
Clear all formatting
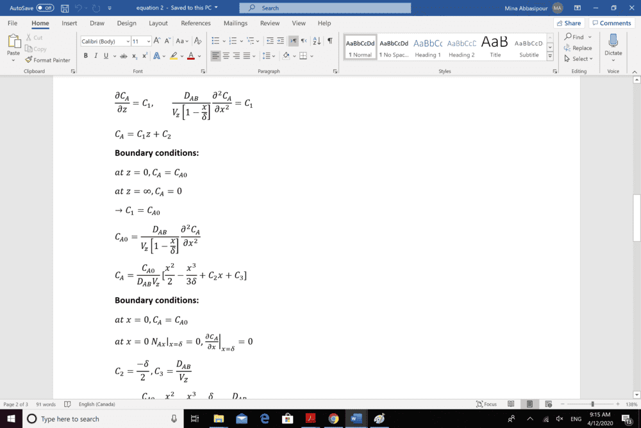click(x=198, y=41)
